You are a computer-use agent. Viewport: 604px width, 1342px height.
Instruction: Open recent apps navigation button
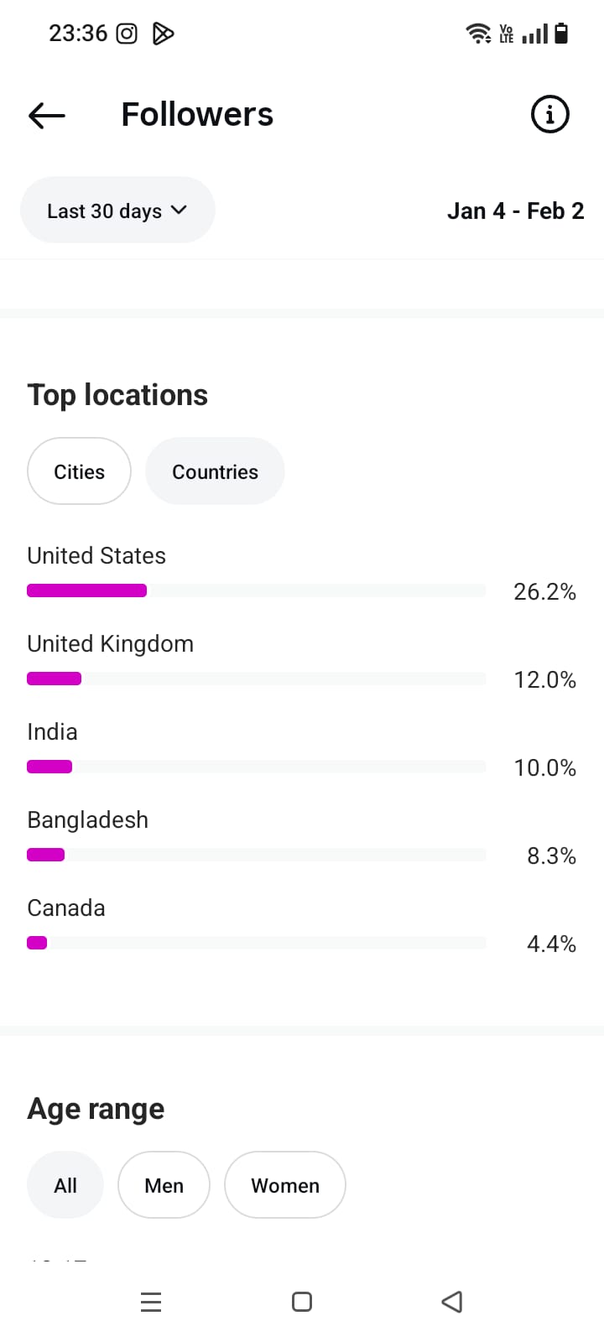pyautogui.click(x=151, y=1302)
